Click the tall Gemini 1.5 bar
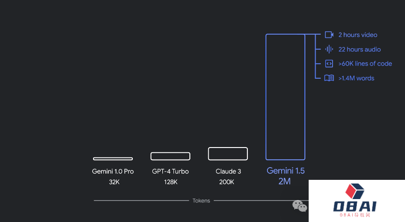This screenshot has width=405, height=222. (285, 97)
